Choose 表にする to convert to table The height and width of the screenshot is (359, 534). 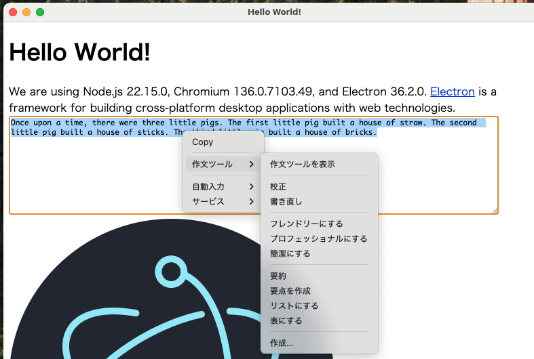tap(319, 321)
